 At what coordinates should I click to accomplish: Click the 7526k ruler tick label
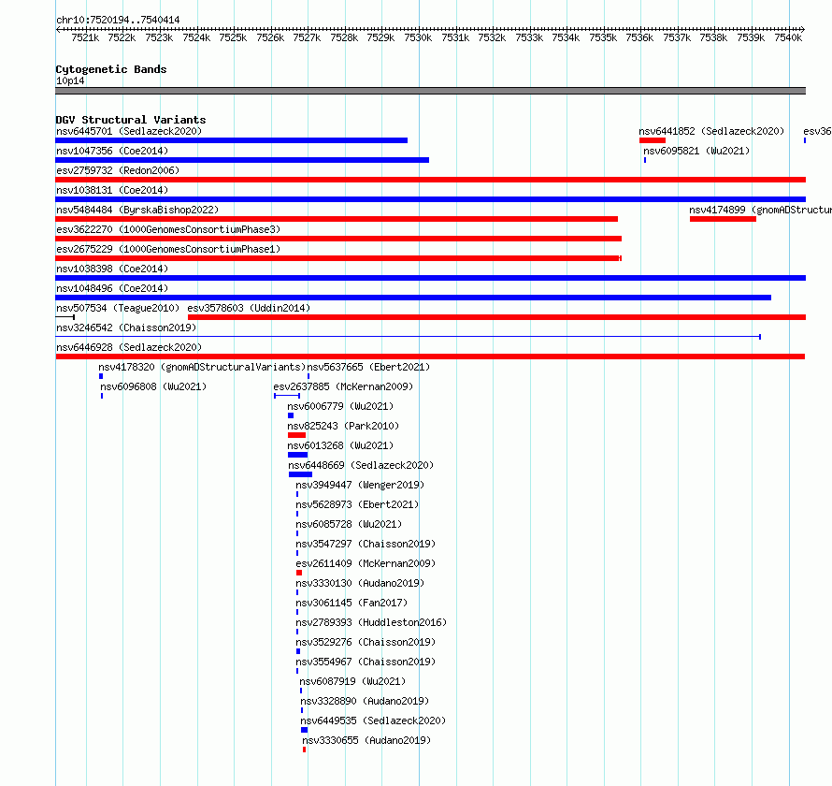pos(270,37)
